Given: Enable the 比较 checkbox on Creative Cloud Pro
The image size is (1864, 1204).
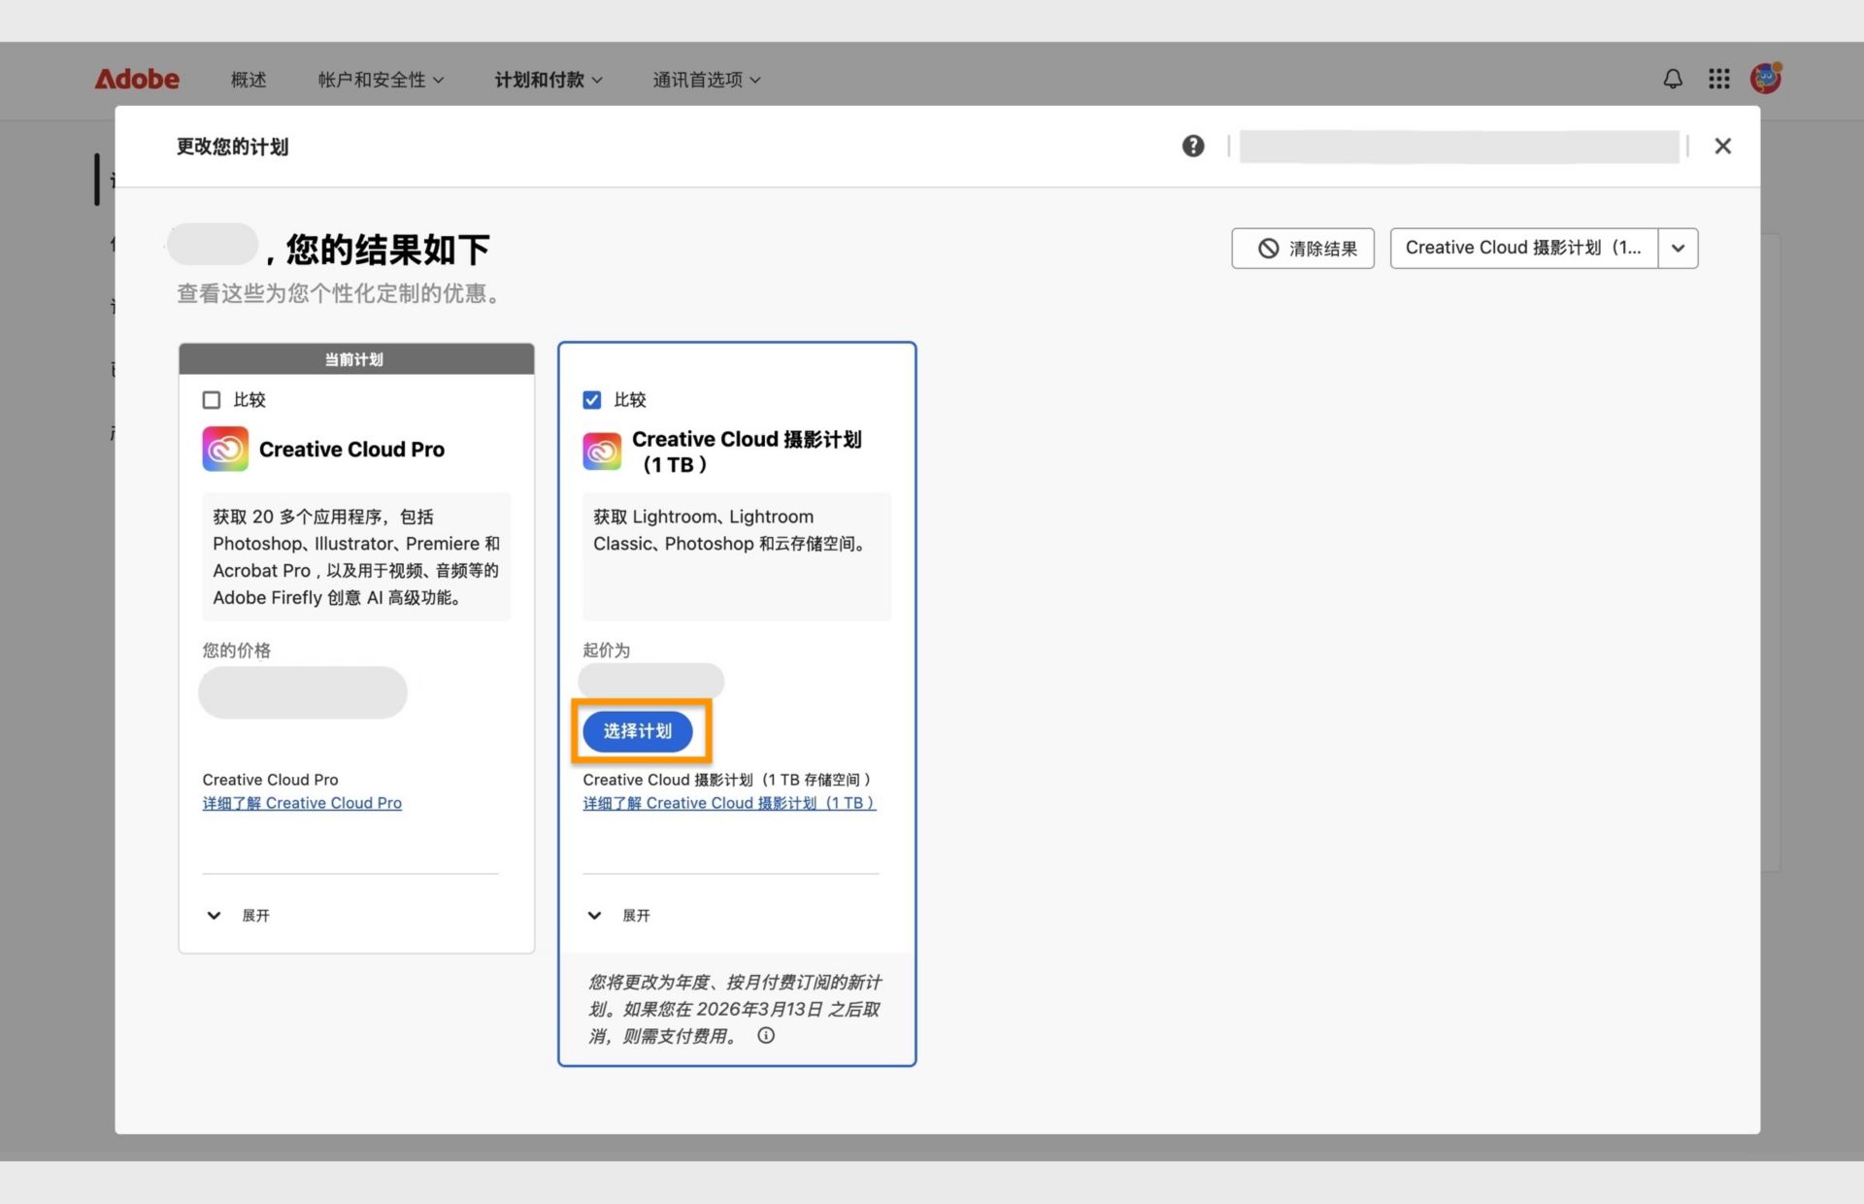Looking at the screenshot, I should (x=212, y=399).
